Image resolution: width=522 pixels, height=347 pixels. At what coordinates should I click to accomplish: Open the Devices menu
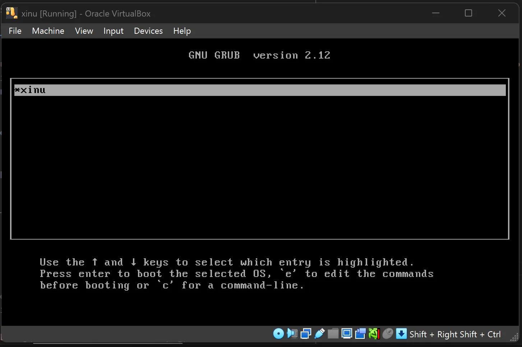(x=148, y=31)
